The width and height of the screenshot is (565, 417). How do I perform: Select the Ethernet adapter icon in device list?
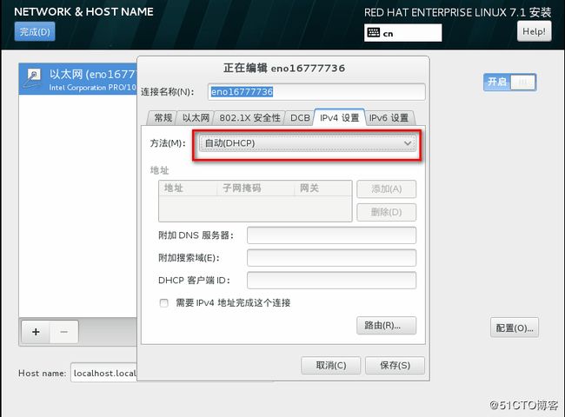pyautogui.click(x=33, y=78)
